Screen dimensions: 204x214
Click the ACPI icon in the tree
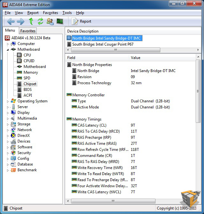click(19, 95)
